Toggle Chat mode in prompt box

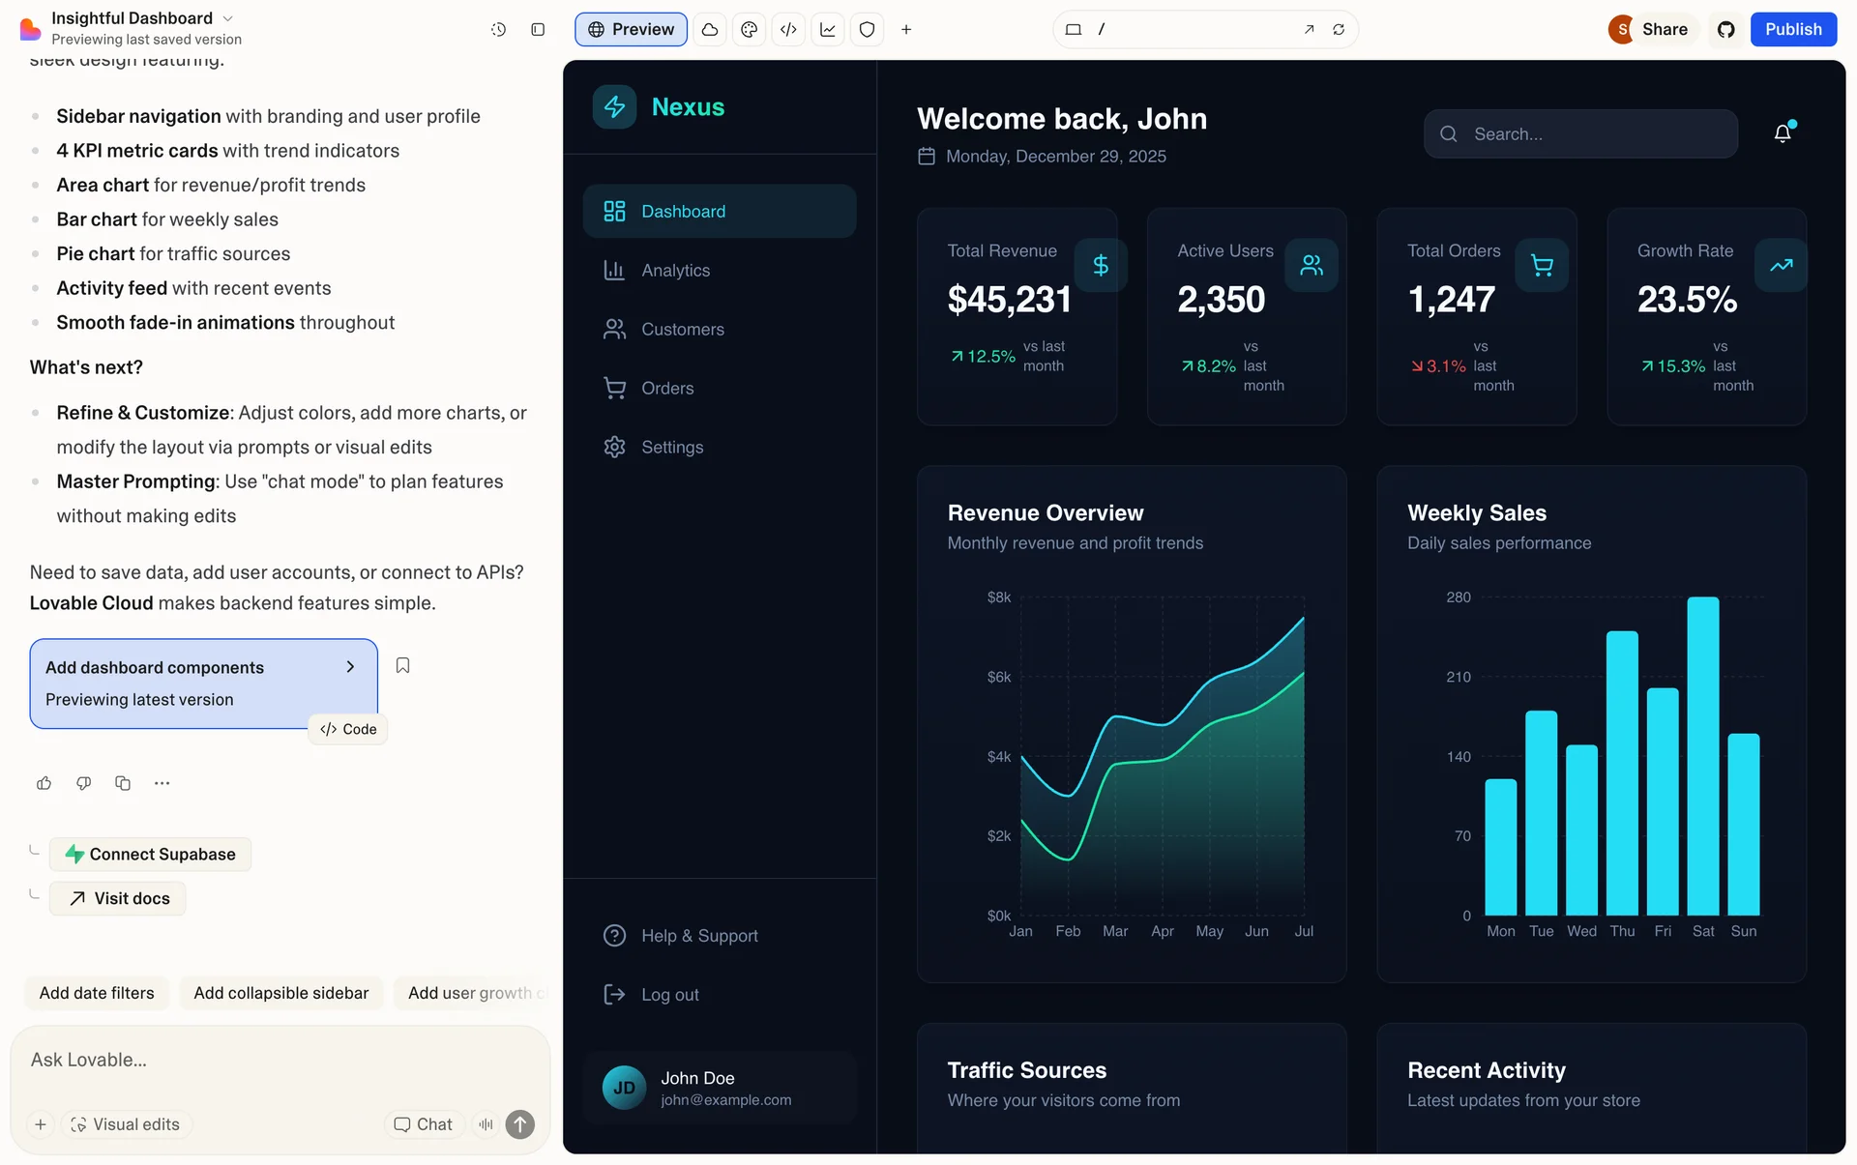tap(424, 1124)
